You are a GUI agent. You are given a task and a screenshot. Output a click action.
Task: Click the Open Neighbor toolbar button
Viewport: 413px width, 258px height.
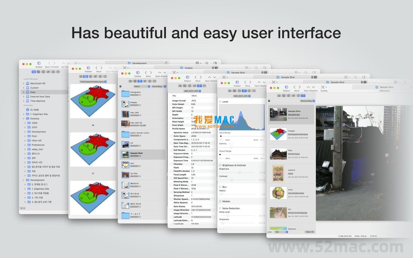click(308, 87)
